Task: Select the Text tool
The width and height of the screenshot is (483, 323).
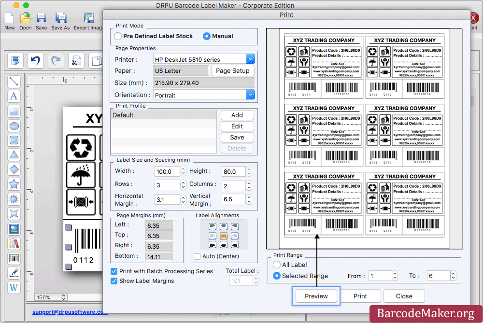Action: coord(14,96)
